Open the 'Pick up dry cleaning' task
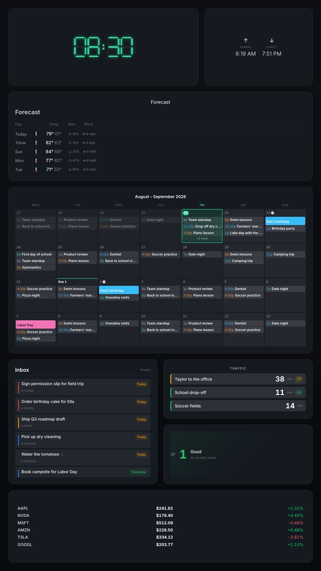321x571 pixels. point(83,440)
